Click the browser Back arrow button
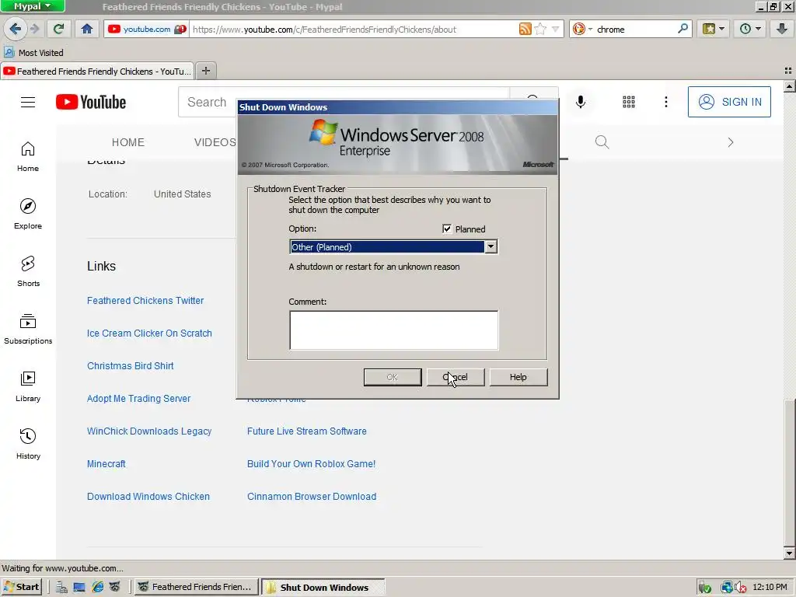This screenshot has width=796, height=597. click(x=16, y=29)
